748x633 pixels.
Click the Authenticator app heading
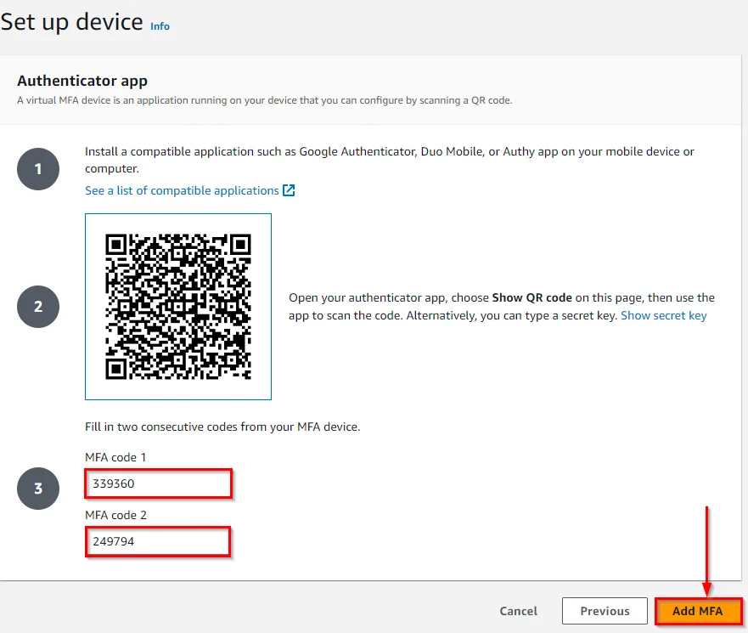82,81
